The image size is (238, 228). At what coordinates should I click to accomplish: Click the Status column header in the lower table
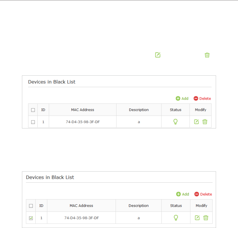point(176,205)
